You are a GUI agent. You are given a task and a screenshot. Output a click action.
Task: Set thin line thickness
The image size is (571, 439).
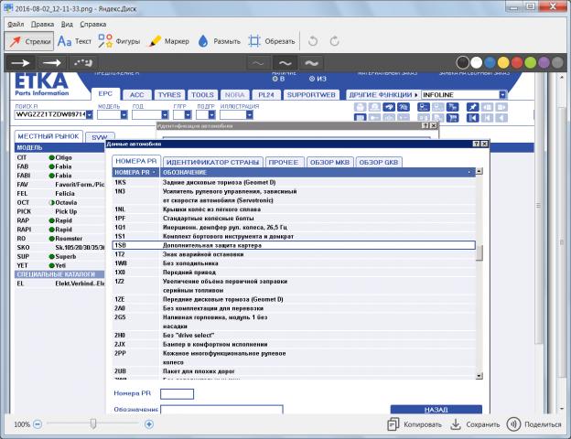[x=259, y=63]
